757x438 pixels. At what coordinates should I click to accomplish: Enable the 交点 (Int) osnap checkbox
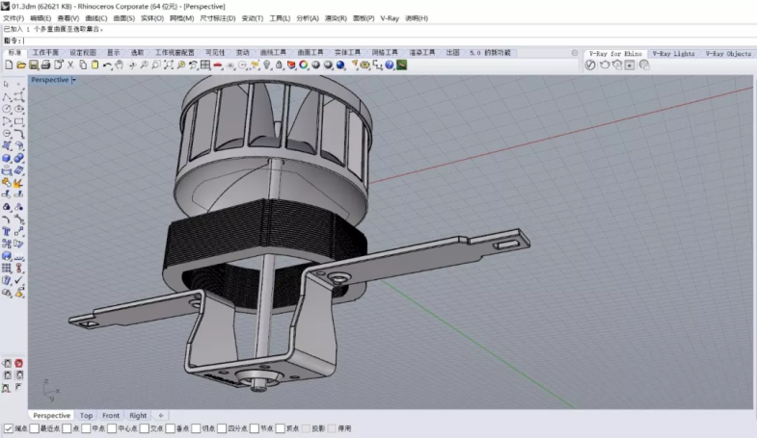[144, 428]
